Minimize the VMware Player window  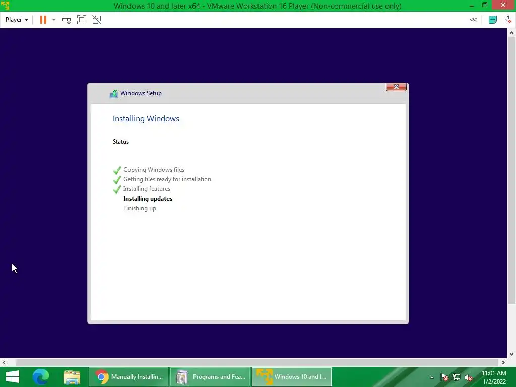[x=472, y=6]
